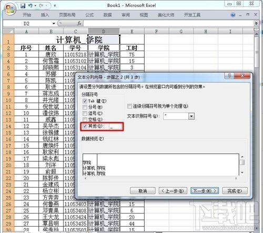Undo last action in quick access toolbar
Image resolution: width=263 pixels, height=233 pixels.
(x=31, y=6)
